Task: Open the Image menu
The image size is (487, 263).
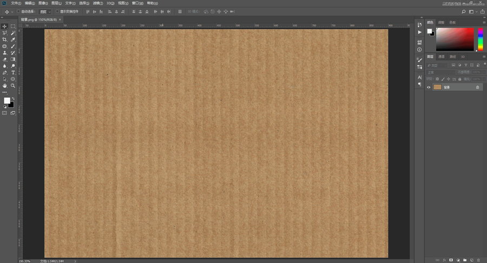Action: pos(43,3)
